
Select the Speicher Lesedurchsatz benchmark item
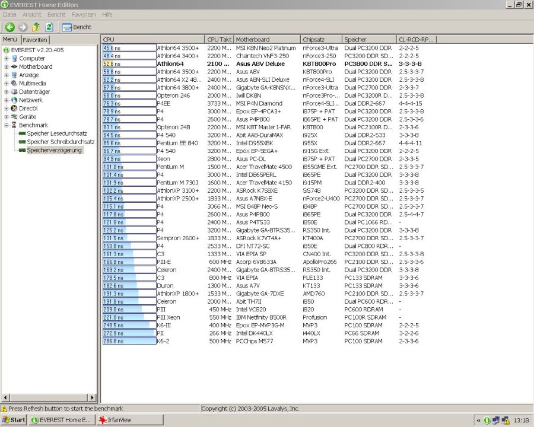pos(57,133)
